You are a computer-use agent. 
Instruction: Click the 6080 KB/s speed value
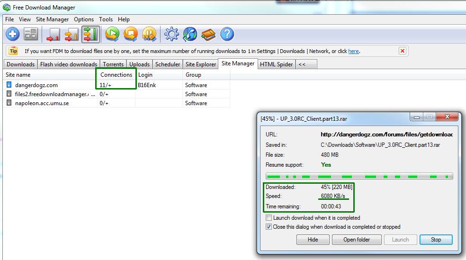click(x=333, y=196)
